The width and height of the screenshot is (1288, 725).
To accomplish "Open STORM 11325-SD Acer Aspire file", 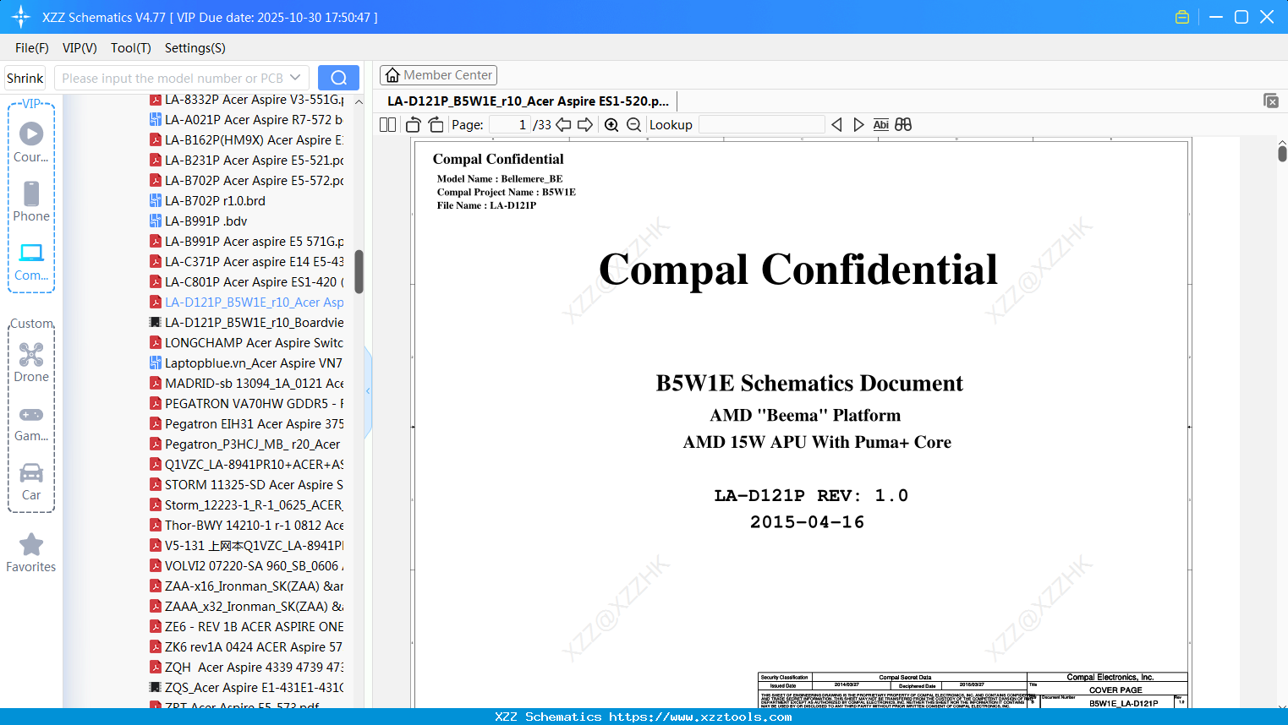I will [x=254, y=485].
